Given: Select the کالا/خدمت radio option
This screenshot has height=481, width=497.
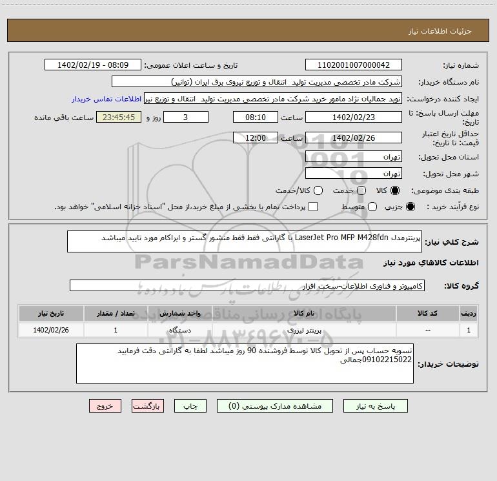Looking at the screenshot, I should tap(318, 190).
